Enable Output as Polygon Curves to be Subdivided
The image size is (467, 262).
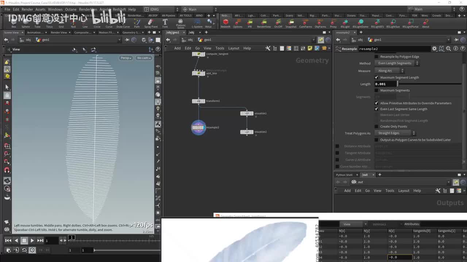pos(377,140)
